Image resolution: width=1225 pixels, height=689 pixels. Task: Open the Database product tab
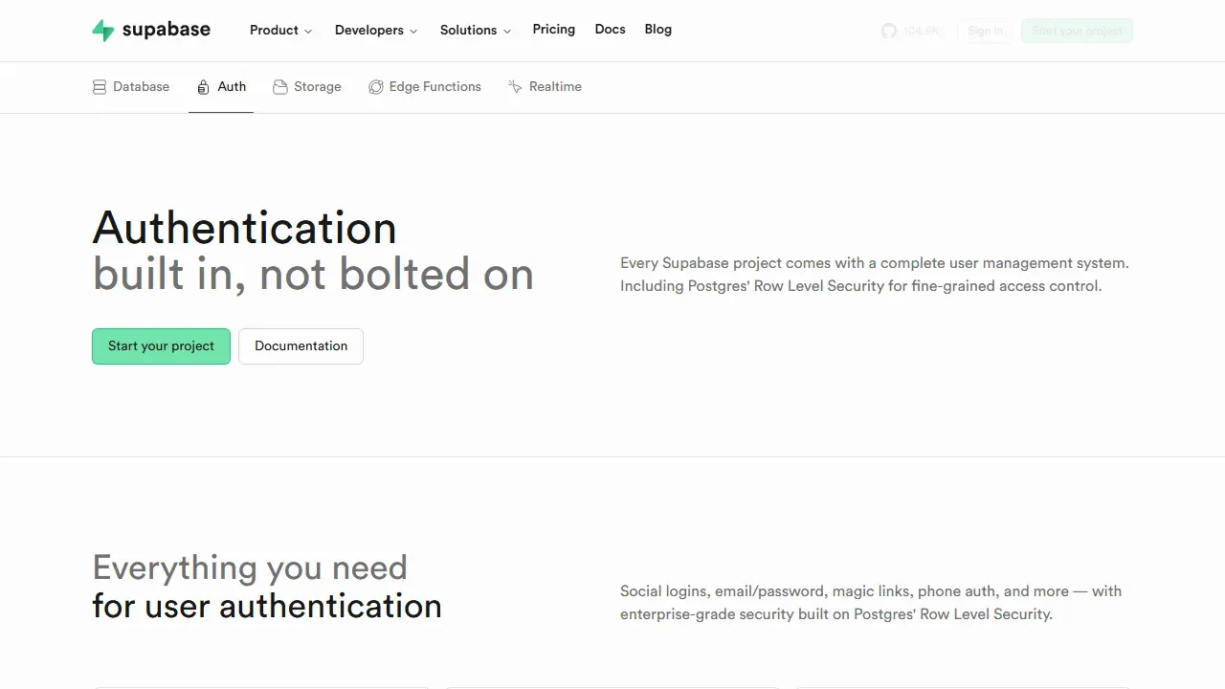tap(131, 87)
